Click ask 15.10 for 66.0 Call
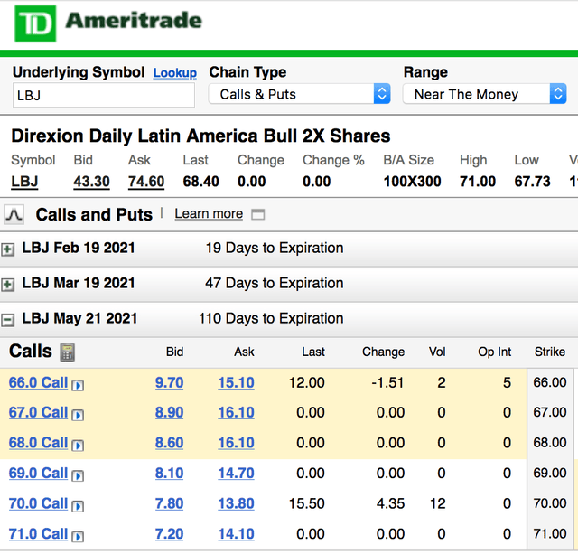This screenshot has width=578, height=554. tap(236, 382)
